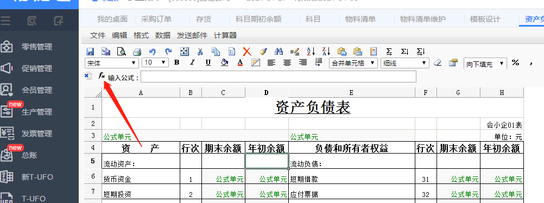Open the 合并单元格 dropdown
The image size is (544, 203).
[353, 63]
